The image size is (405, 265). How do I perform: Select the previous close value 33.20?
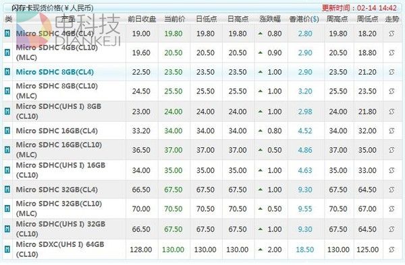141,131
